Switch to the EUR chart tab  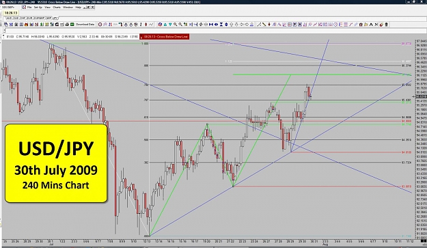tap(29, 18)
